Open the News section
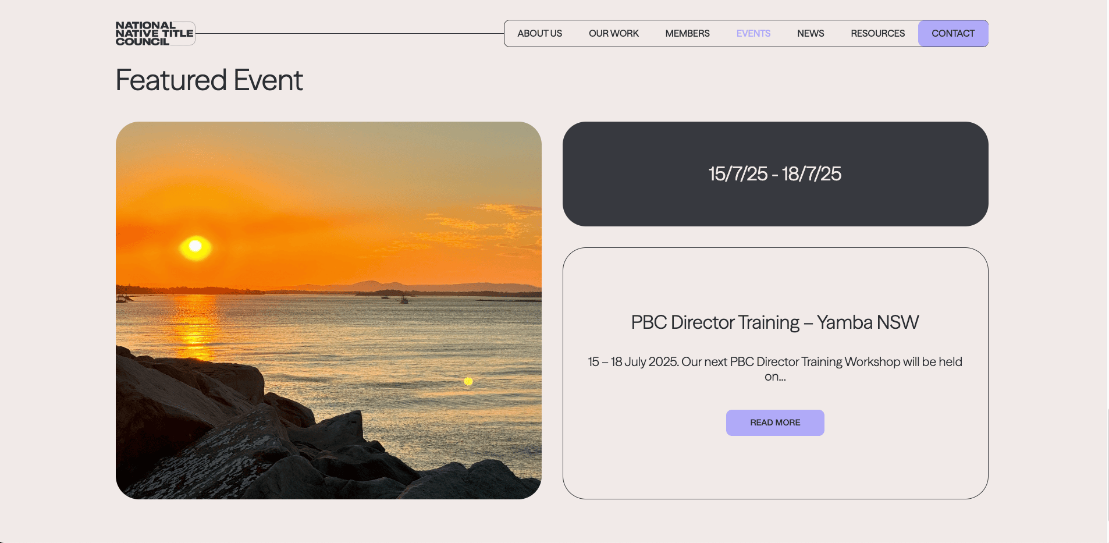 pos(811,33)
